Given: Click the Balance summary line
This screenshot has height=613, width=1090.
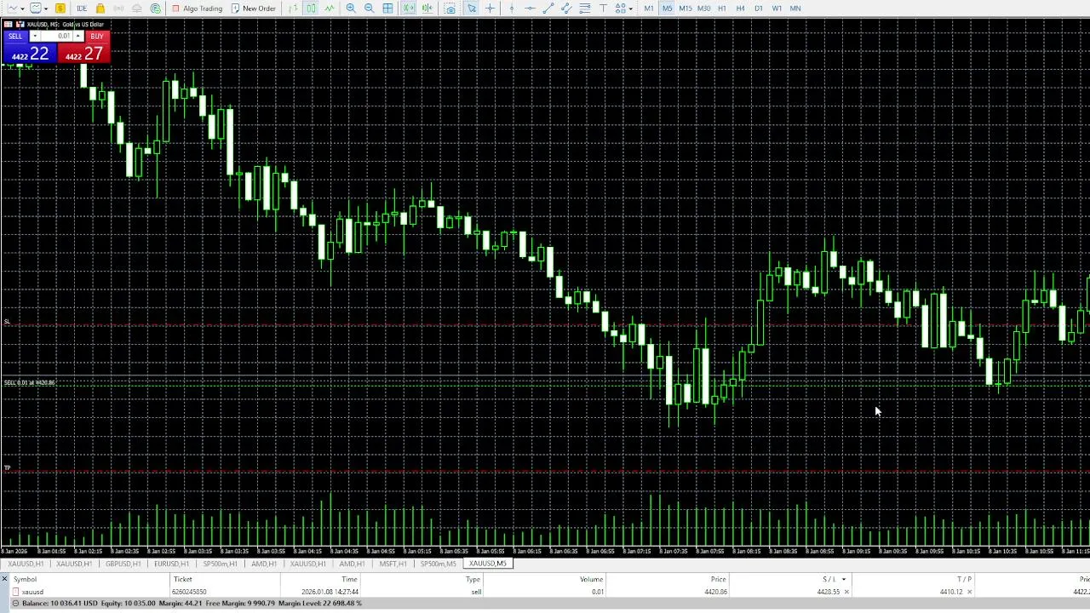Looking at the screenshot, I should tap(192, 604).
